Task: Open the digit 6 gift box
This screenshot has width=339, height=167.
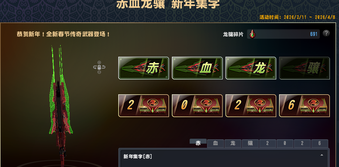Action: (x=304, y=106)
